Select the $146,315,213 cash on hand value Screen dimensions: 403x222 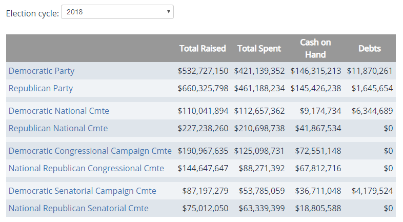click(x=316, y=71)
